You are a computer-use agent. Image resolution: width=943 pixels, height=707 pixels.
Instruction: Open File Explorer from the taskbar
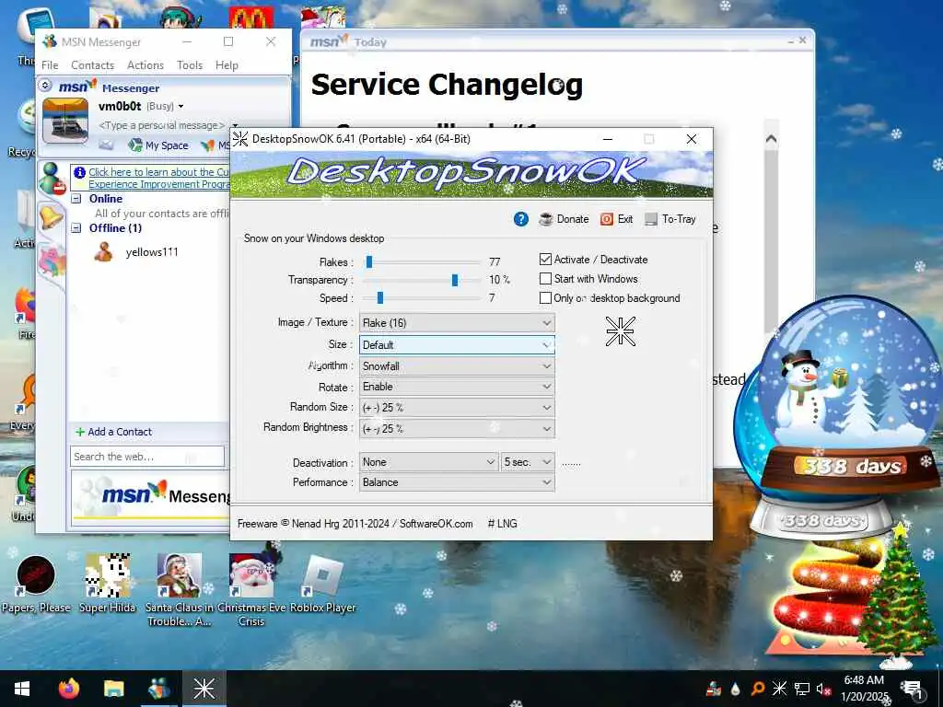pyautogui.click(x=113, y=689)
